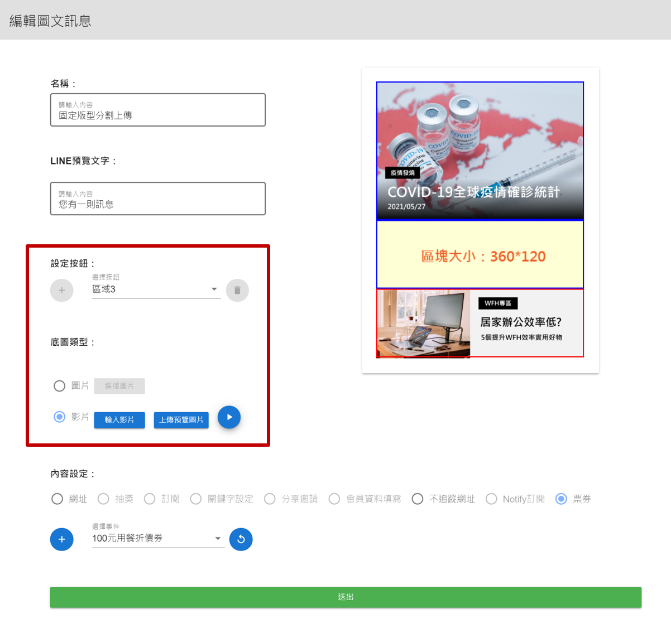
Task: Select the 影片 base image type
Action: click(59, 417)
